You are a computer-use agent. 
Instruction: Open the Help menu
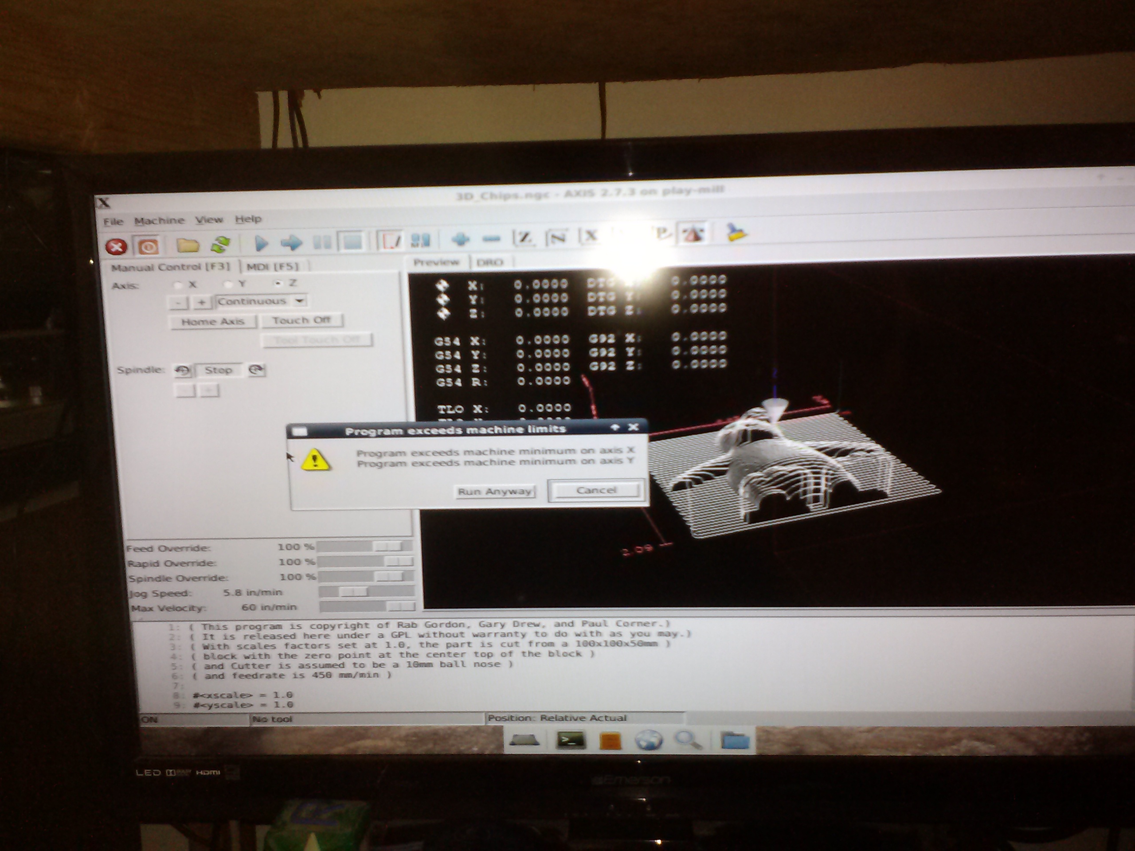click(248, 219)
